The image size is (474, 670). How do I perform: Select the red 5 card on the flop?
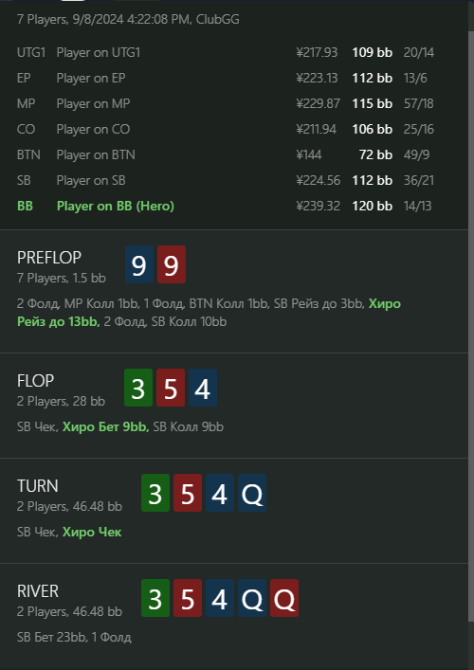(171, 388)
